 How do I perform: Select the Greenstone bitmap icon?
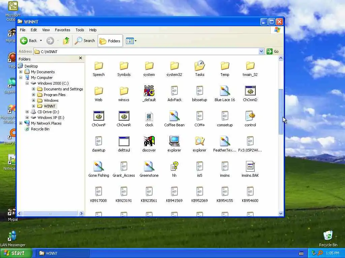(149, 167)
